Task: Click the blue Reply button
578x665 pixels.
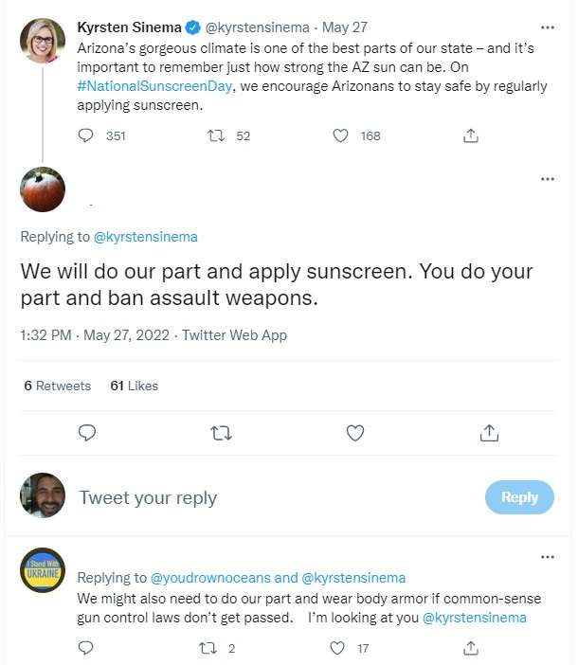Action: 519,497
